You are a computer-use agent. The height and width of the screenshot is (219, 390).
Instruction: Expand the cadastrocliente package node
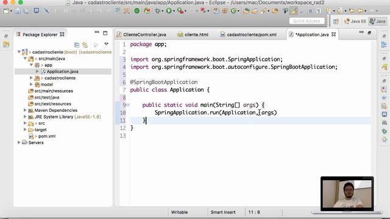pyautogui.click(x=31, y=78)
